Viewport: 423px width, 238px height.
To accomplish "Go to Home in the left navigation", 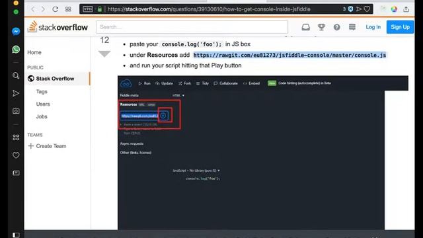I will pyautogui.click(x=34, y=52).
